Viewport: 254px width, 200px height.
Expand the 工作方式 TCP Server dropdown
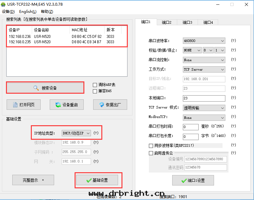(x=204, y=69)
